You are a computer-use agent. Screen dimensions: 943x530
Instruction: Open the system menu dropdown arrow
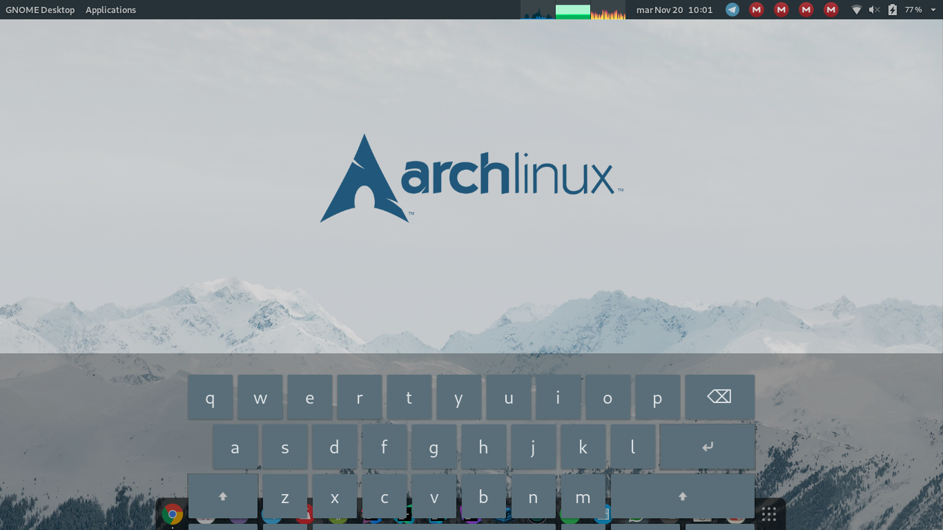pyautogui.click(x=933, y=10)
